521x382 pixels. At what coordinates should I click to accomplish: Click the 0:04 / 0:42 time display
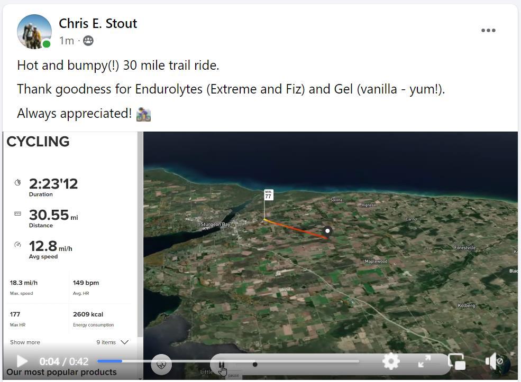click(64, 361)
